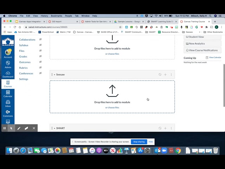The height and width of the screenshot is (169, 225).
Task: Open Safari from the Dock
Action: click(23, 151)
